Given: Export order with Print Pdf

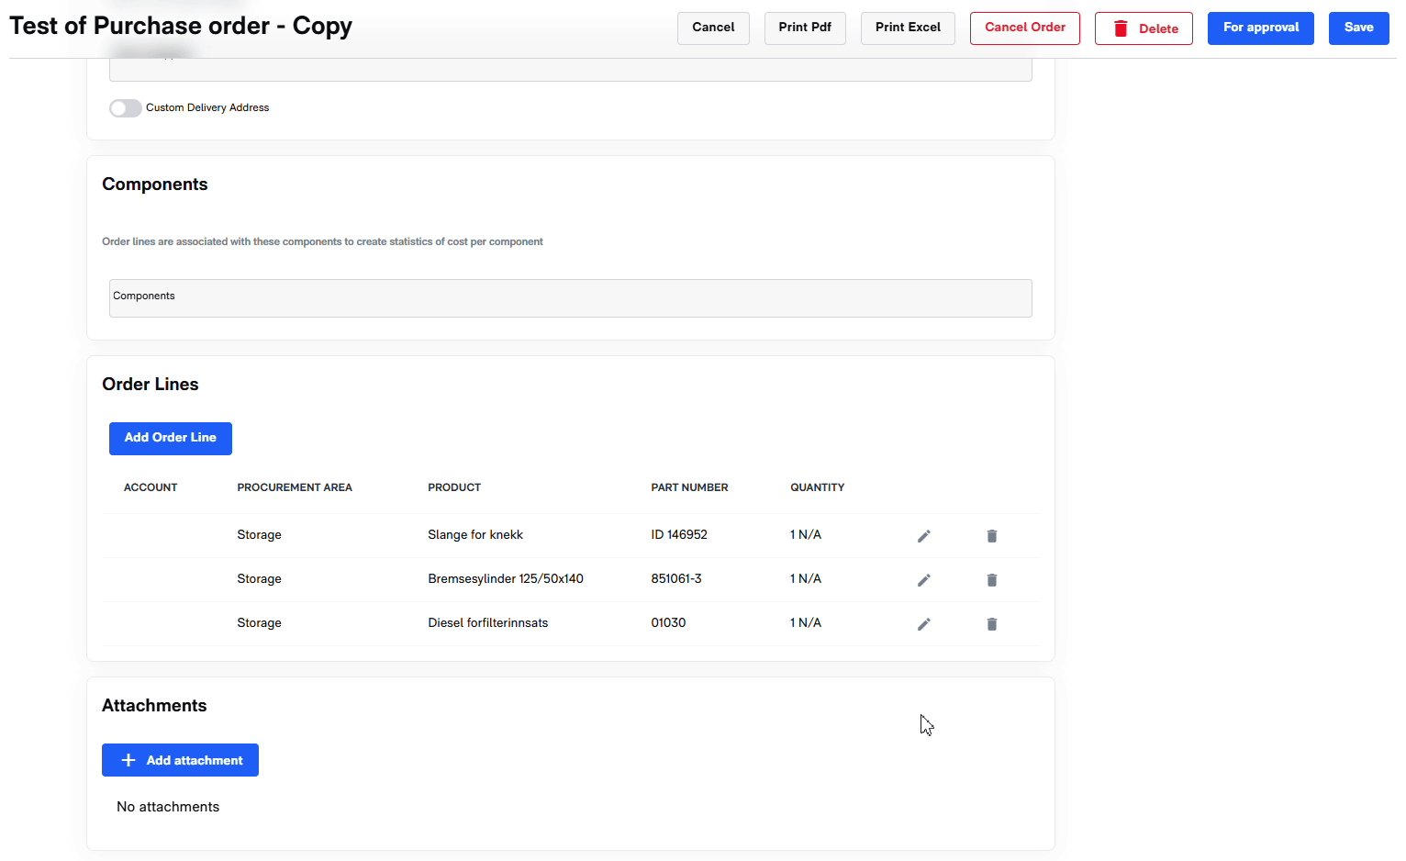Looking at the screenshot, I should 805,28.
